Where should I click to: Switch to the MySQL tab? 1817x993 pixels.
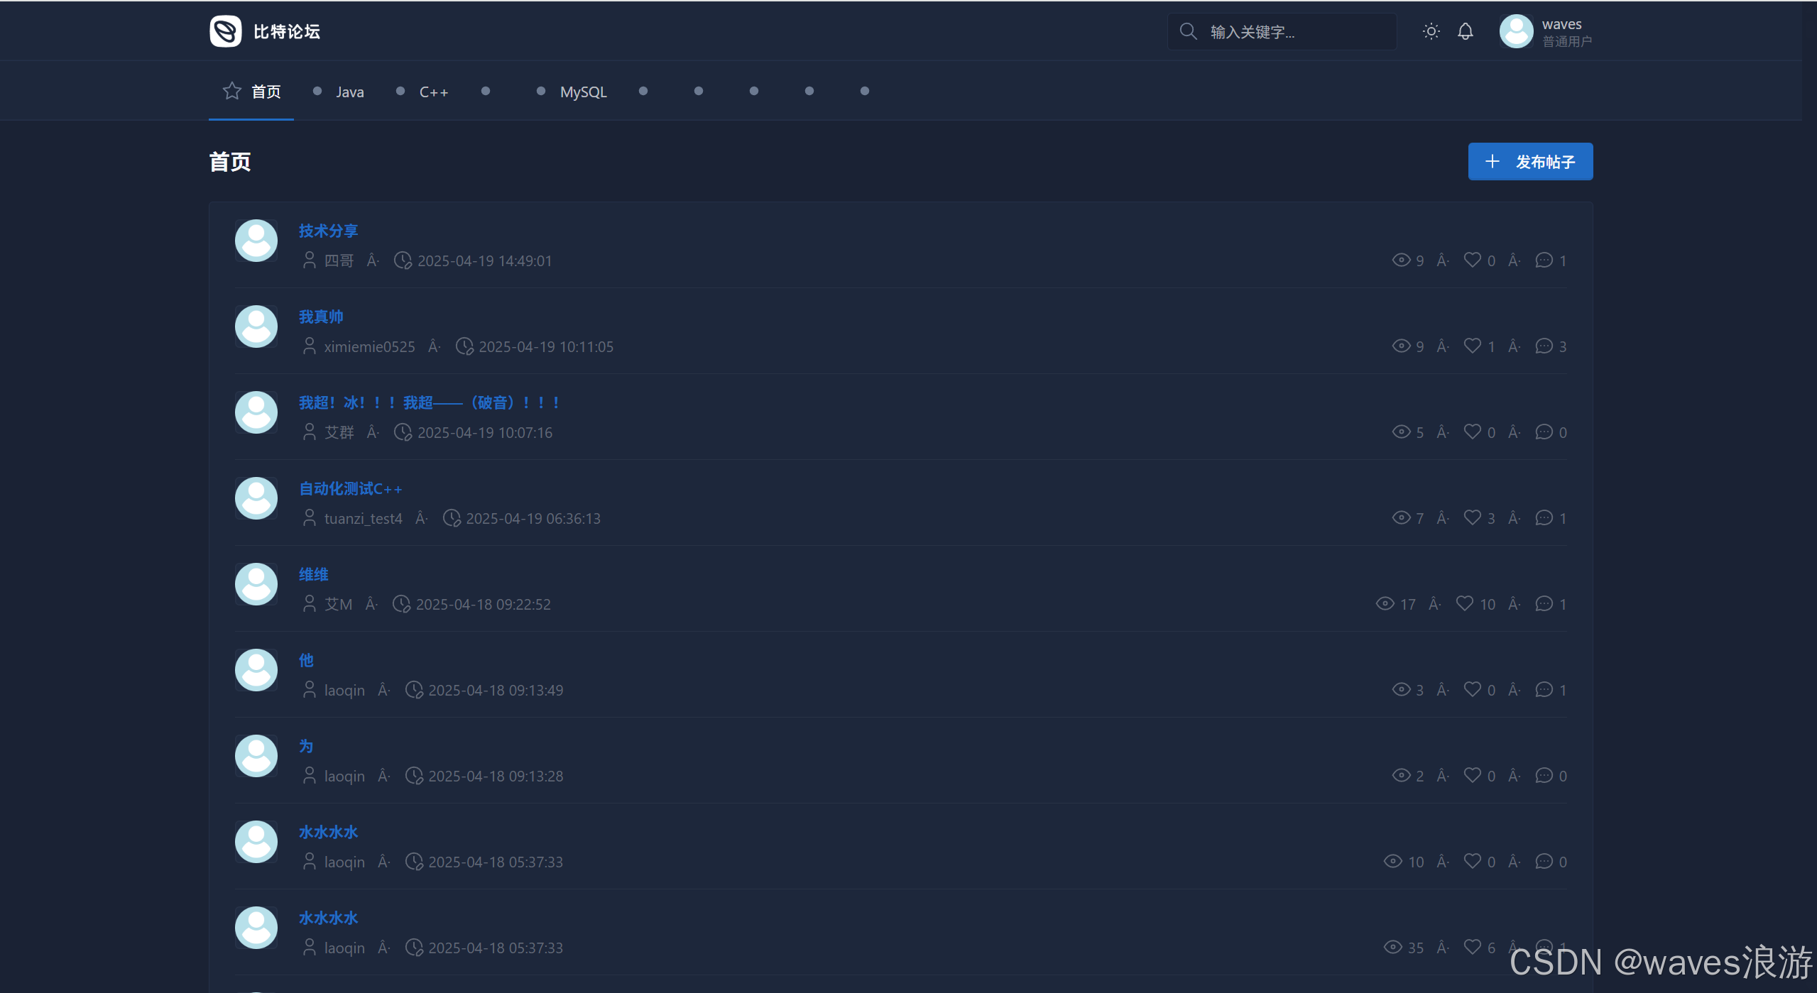click(583, 92)
